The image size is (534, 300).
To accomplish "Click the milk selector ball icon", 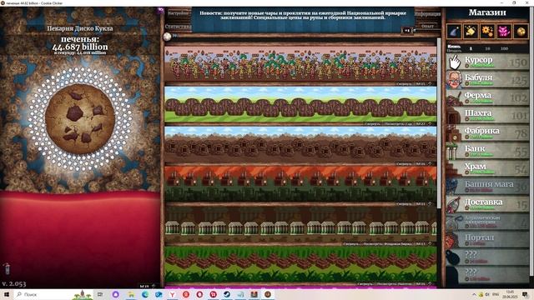I will coord(167,37).
